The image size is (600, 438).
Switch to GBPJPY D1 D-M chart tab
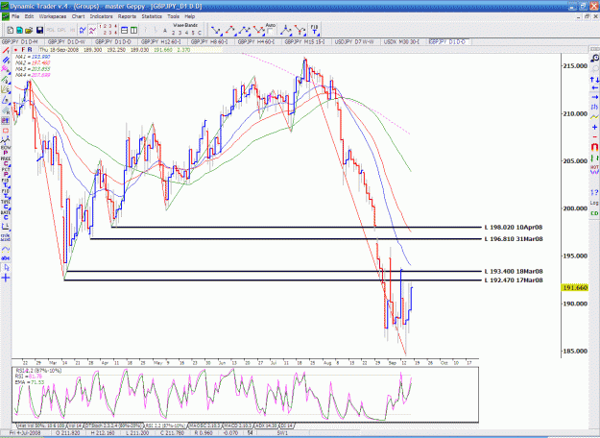22,41
